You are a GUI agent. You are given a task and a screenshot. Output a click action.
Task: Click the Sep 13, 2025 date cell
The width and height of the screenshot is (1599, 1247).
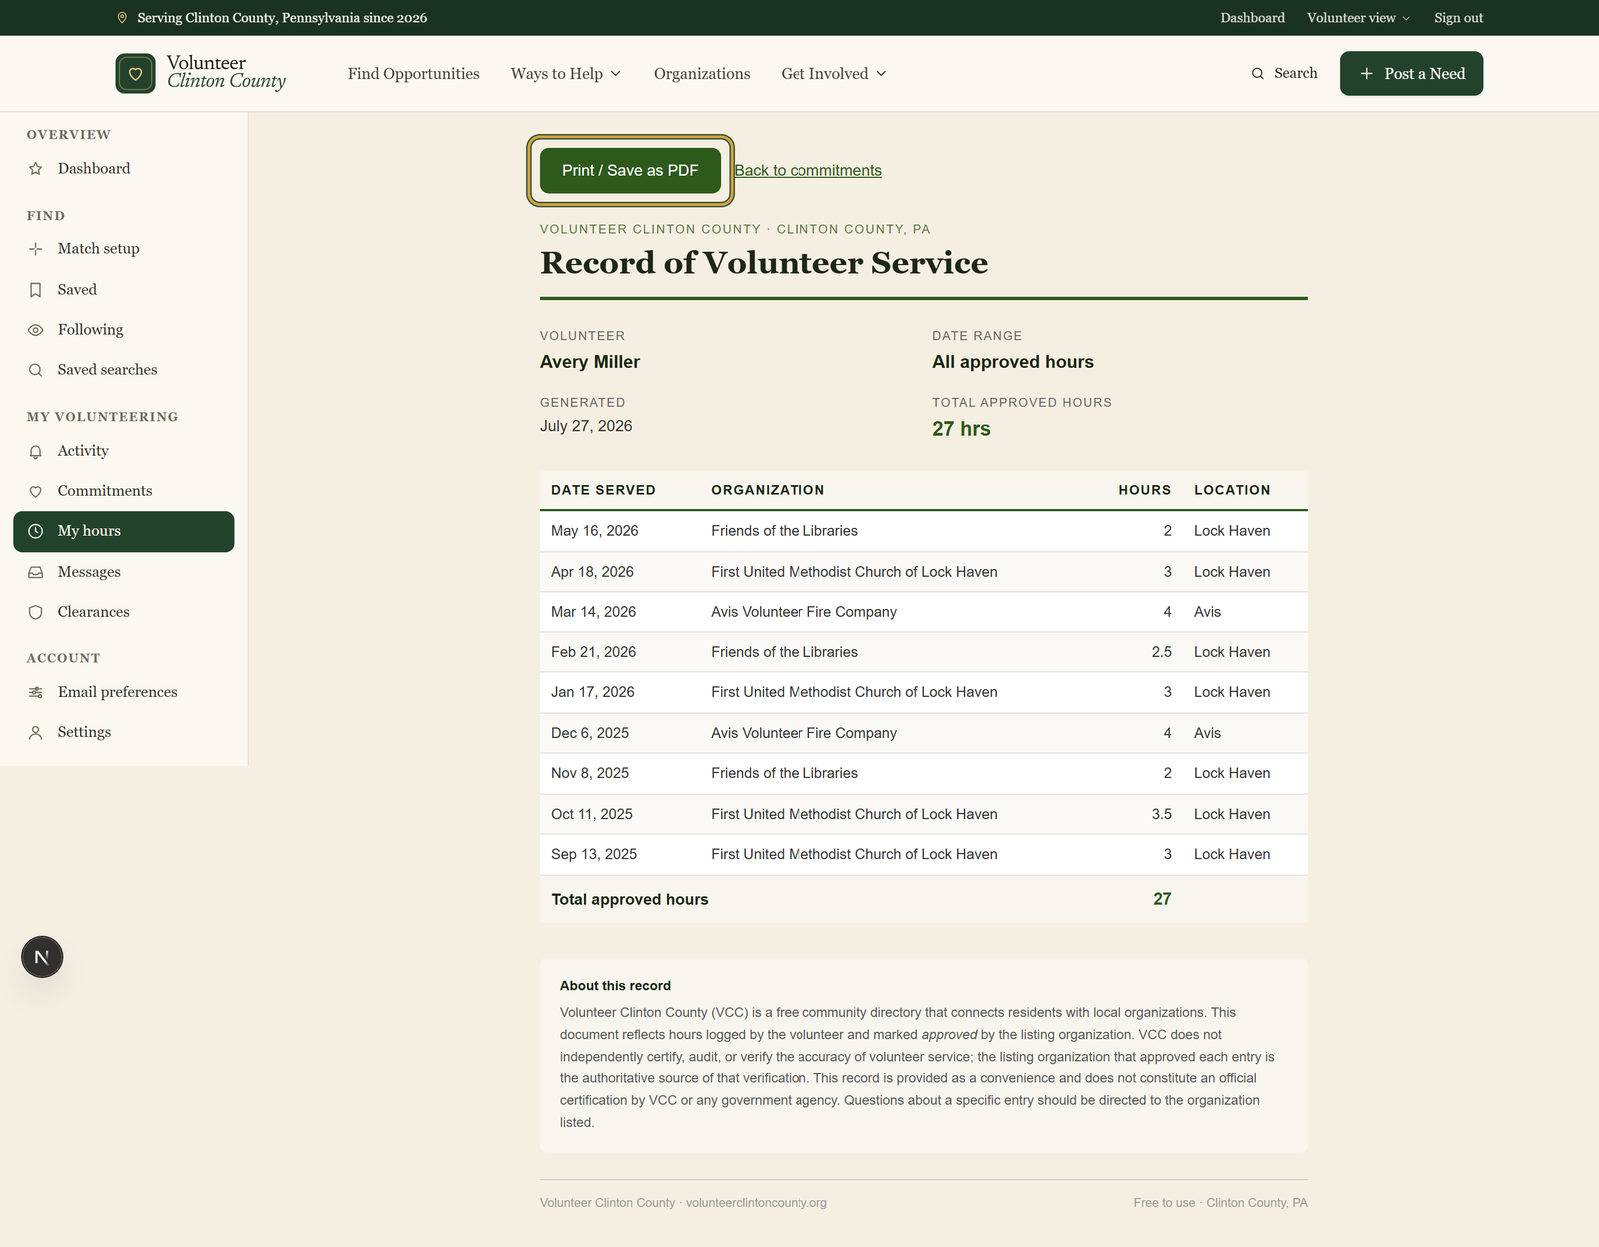594,854
